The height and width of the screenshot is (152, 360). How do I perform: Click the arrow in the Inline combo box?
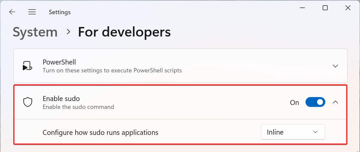pyautogui.click(x=315, y=132)
